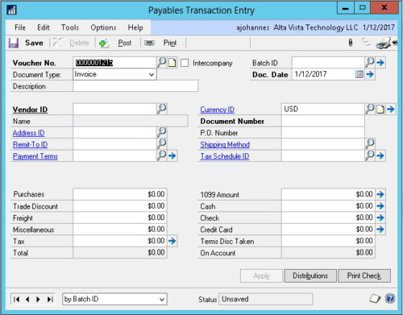Screen dimensions: 403x315
Task: Open Shipping Method lookup magnifier
Action: [x=370, y=144]
